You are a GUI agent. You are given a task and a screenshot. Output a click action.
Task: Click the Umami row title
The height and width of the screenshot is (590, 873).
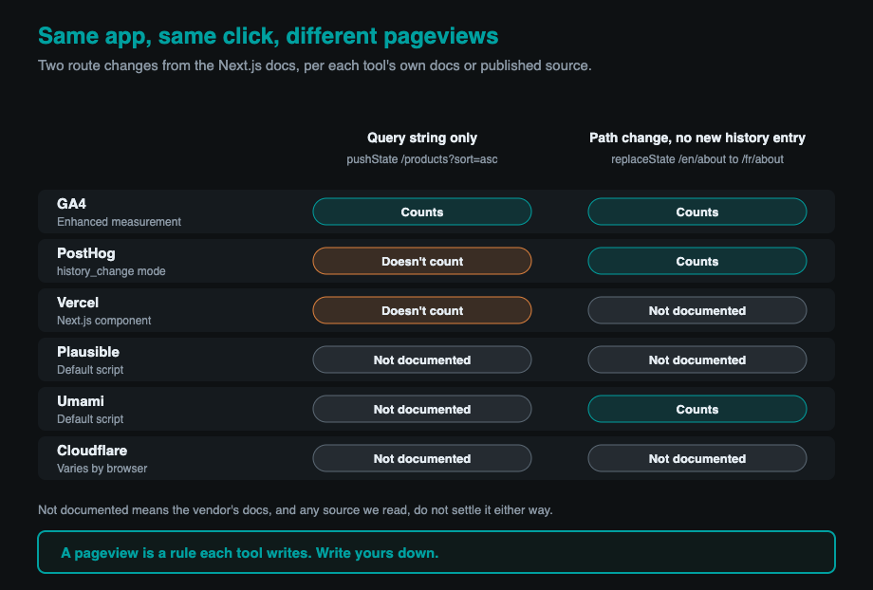pyautogui.click(x=80, y=401)
